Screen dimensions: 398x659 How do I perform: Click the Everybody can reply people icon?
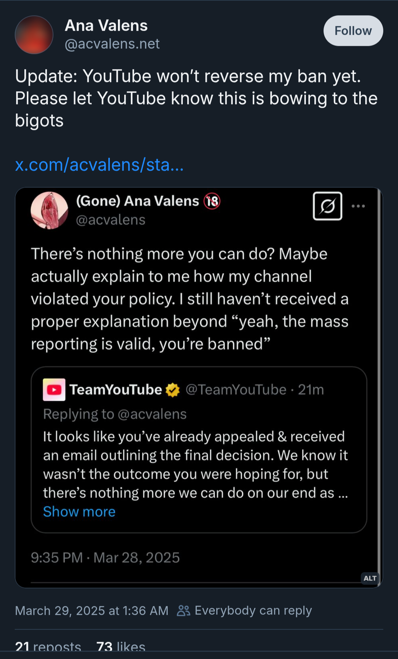coord(183,610)
